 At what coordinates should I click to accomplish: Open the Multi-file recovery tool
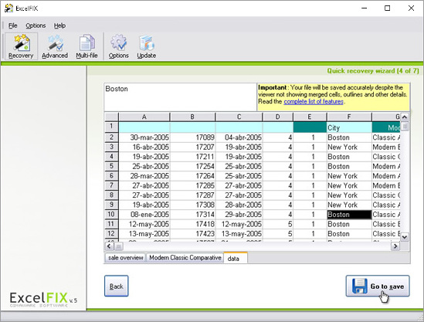[x=86, y=46]
